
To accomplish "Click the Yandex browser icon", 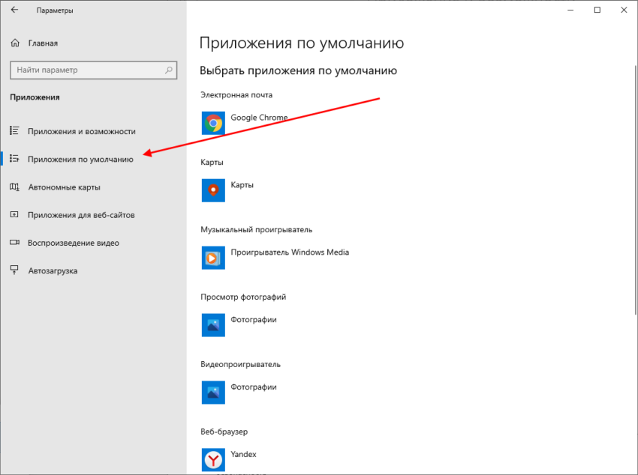I will [x=213, y=459].
